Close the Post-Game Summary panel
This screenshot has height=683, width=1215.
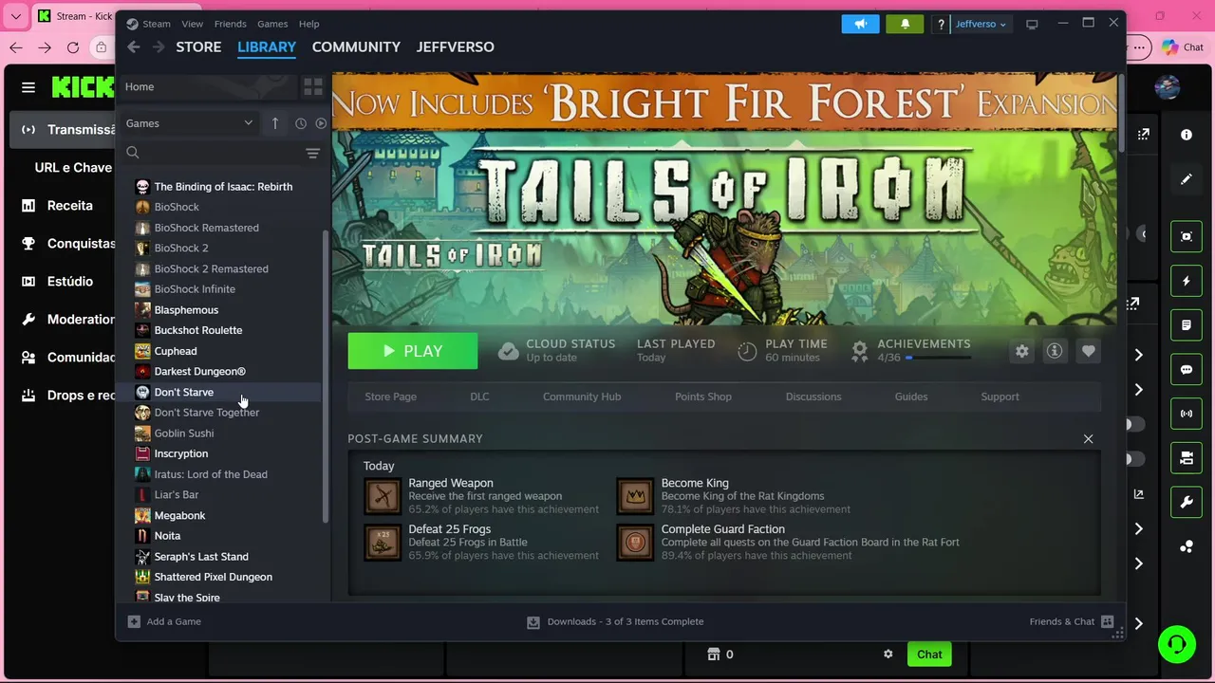click(x=1088, y=438)
